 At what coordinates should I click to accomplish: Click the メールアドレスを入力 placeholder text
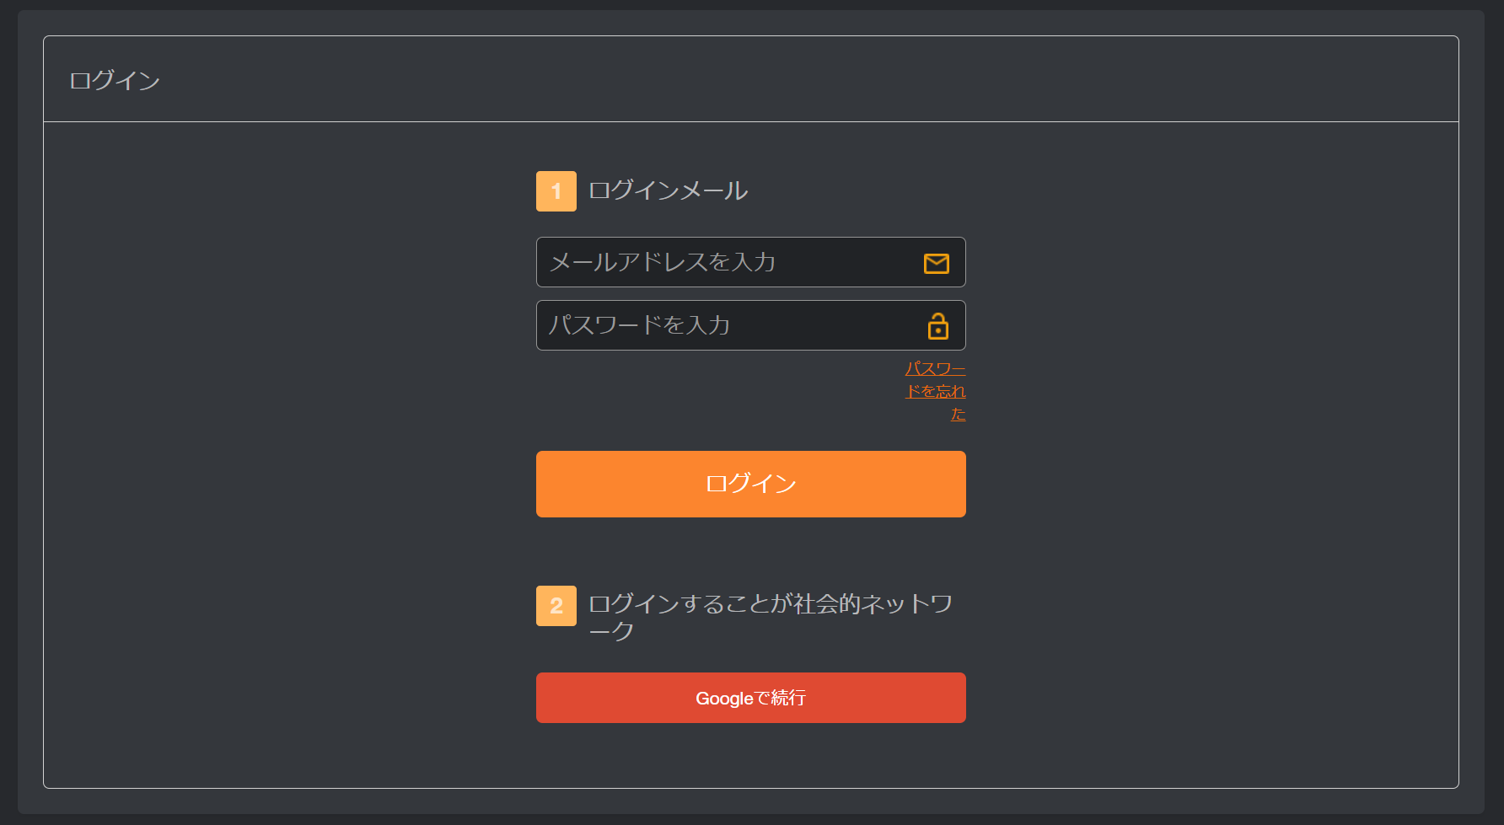[663, 262]
